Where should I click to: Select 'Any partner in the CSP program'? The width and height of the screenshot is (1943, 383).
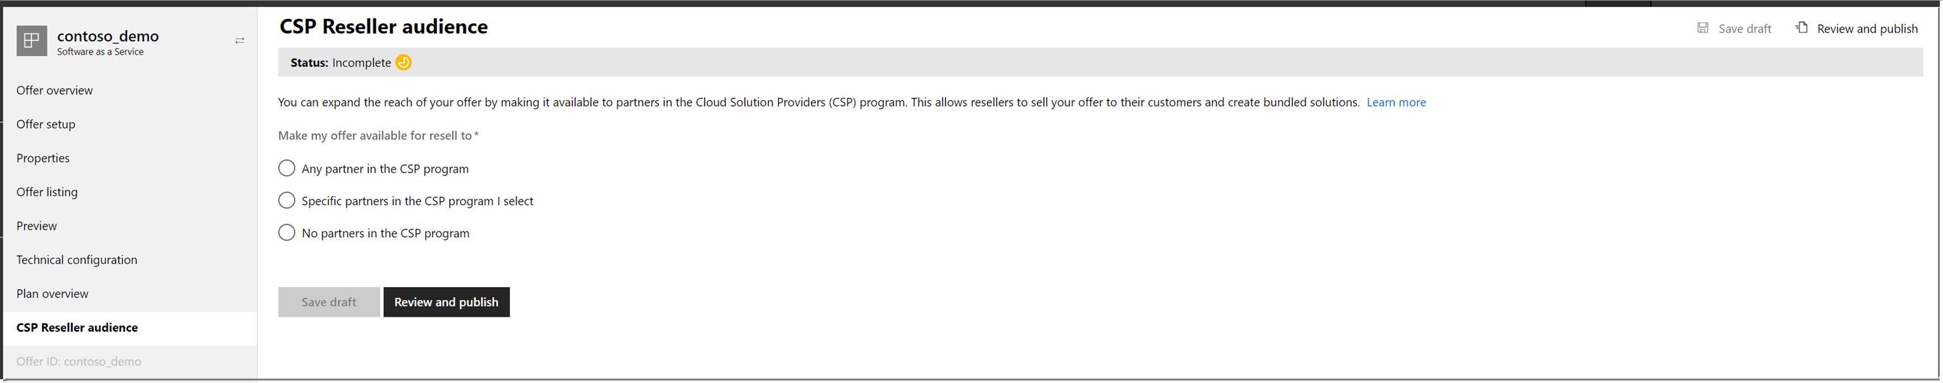[x=287, y=168]
